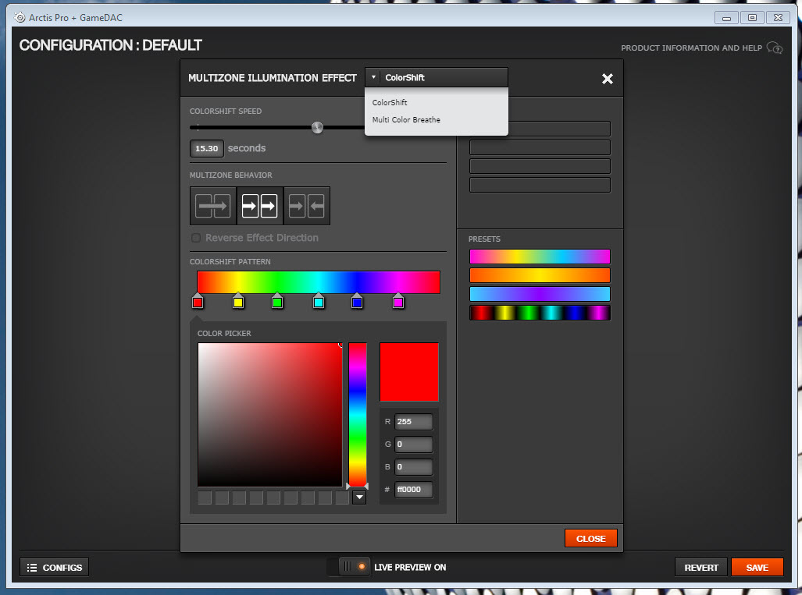Apply the orange-yellow preset gradient

click(540, 275)
